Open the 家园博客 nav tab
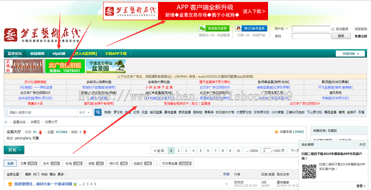Screen dimensions: 371x190 coord(37,54)
